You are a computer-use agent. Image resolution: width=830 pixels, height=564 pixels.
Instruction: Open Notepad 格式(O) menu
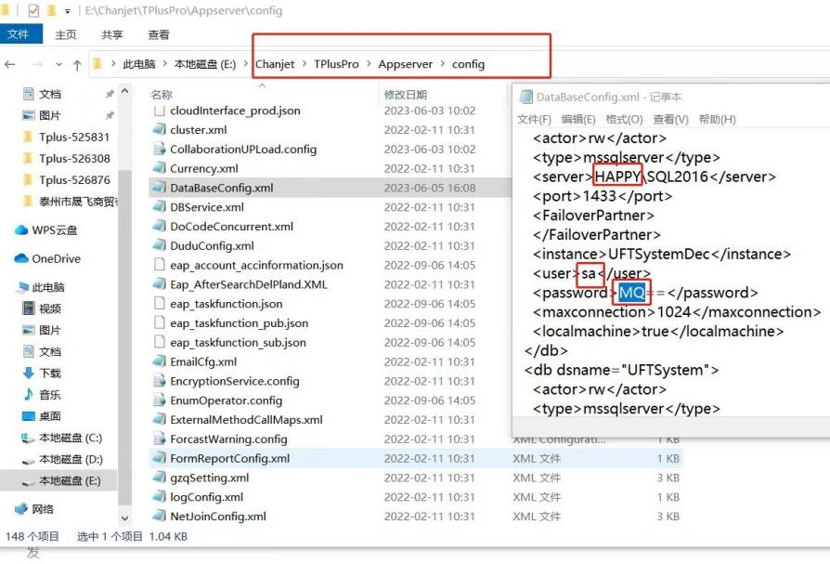click(624, 119)
